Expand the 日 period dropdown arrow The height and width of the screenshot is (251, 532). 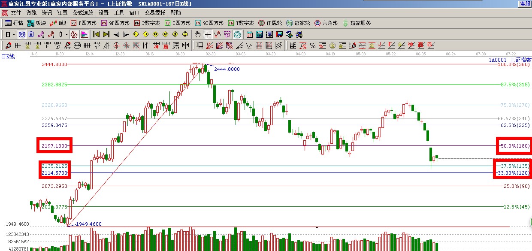pyautogui.click(x=14, y=34)
